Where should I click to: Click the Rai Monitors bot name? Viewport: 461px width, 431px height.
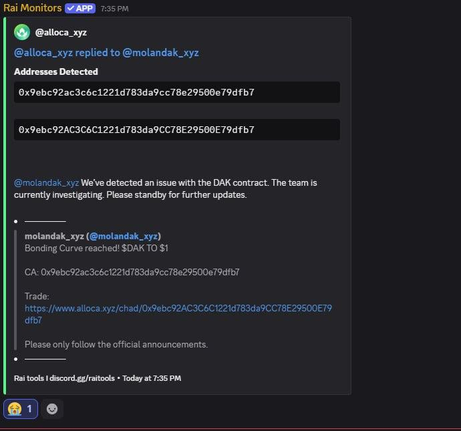[32, 8]
